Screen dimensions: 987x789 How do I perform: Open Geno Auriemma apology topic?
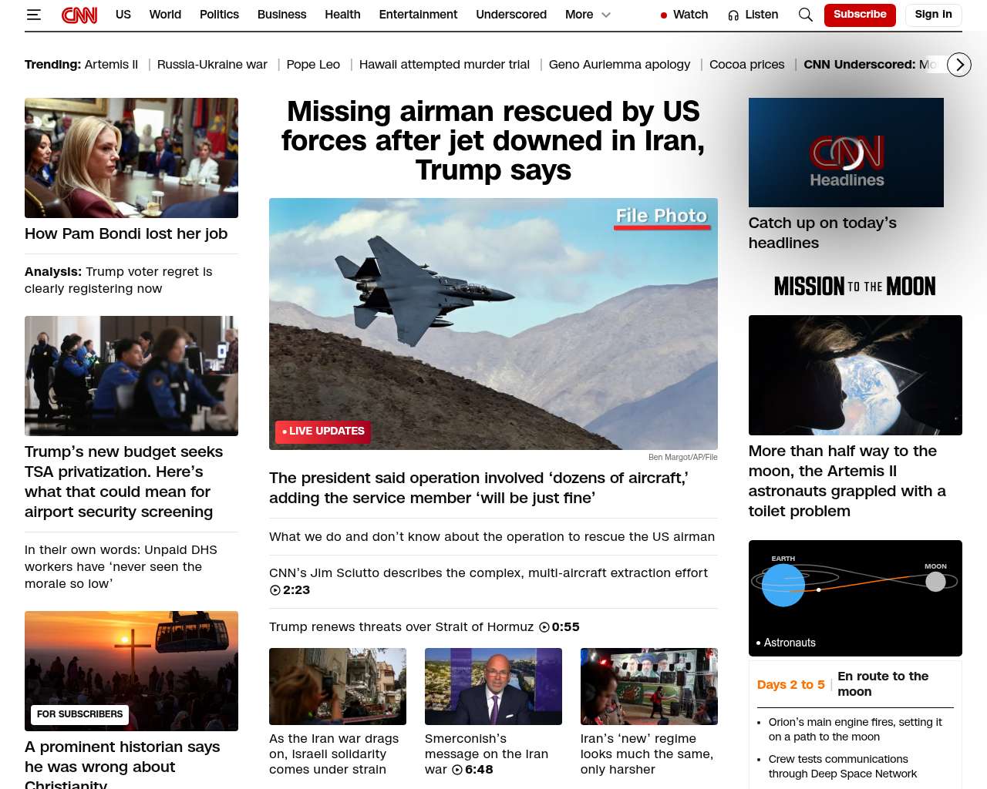tap(619, 65)
